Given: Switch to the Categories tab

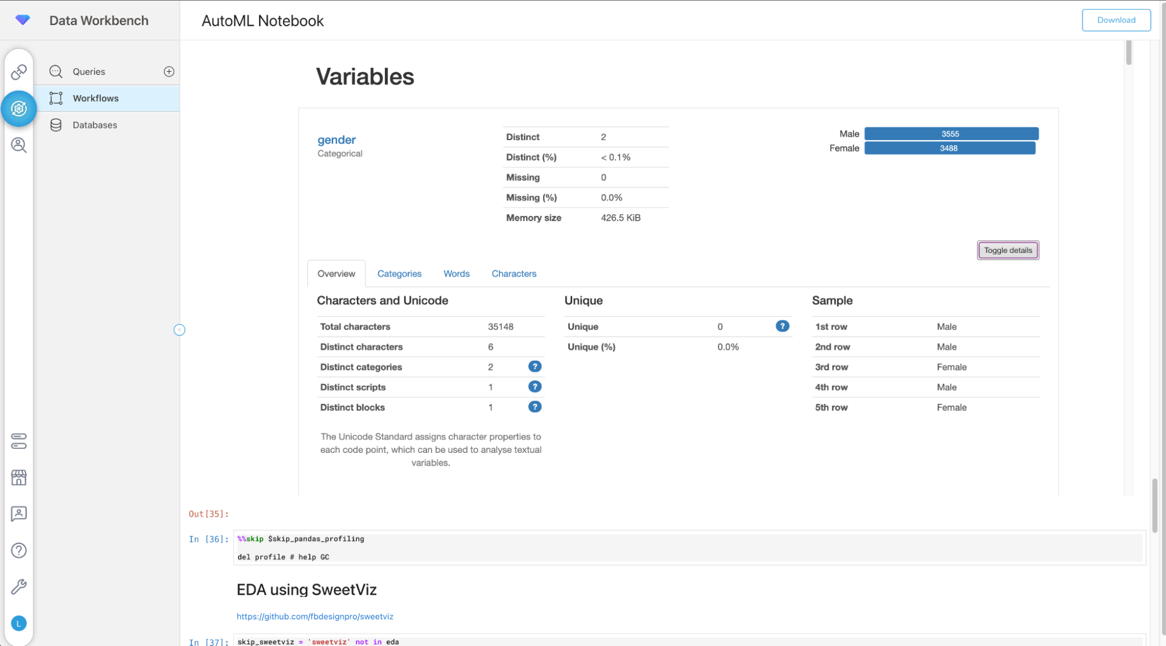Looking at the screenshot, I should 399,274.
